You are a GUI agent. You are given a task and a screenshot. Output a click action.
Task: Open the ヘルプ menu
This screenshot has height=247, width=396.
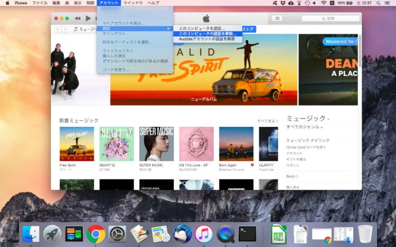[153, 3]
